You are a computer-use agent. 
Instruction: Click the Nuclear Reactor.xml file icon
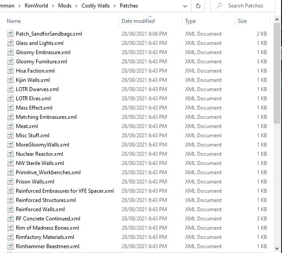(11, 154)
